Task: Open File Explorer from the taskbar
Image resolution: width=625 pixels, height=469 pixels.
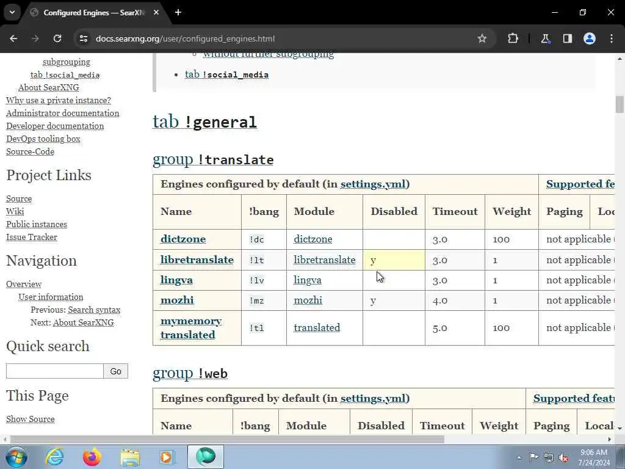Action: [130, 457]
